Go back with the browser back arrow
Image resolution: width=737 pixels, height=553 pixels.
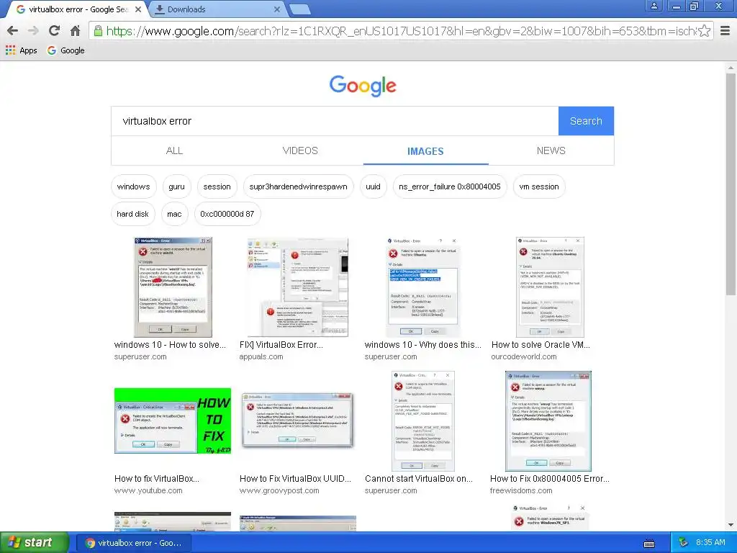click(x=13, y=31)
